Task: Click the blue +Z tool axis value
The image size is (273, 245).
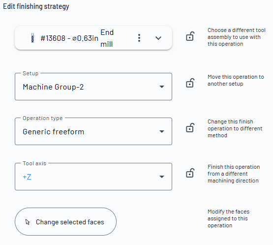Action: click(27, 177)
